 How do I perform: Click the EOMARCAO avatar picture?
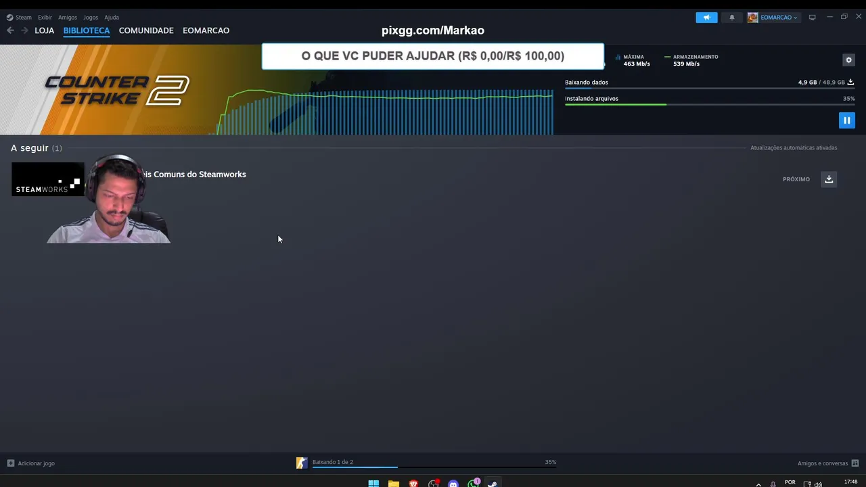tap(752, 18)
